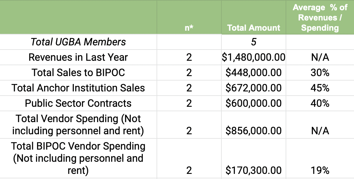Select the Total BIPOC Vendor Spending label
The image size is (354, 179).
(78, 159)
